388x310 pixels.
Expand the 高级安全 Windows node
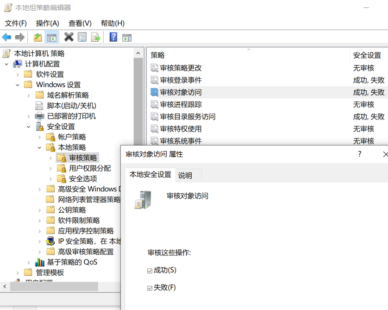[40, 190]
